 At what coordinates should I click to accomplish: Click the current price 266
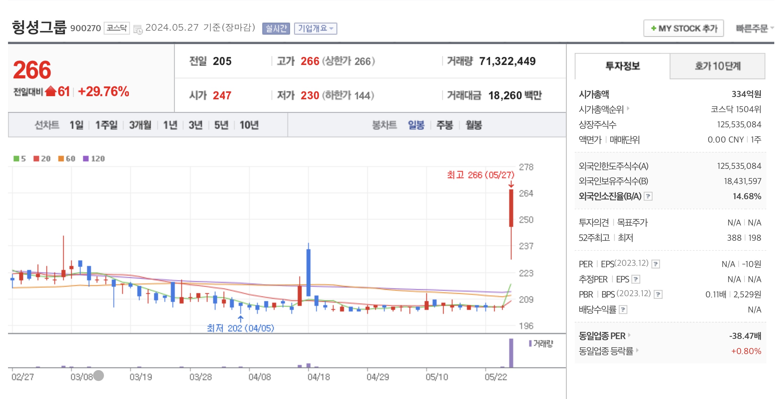[32, 70]
